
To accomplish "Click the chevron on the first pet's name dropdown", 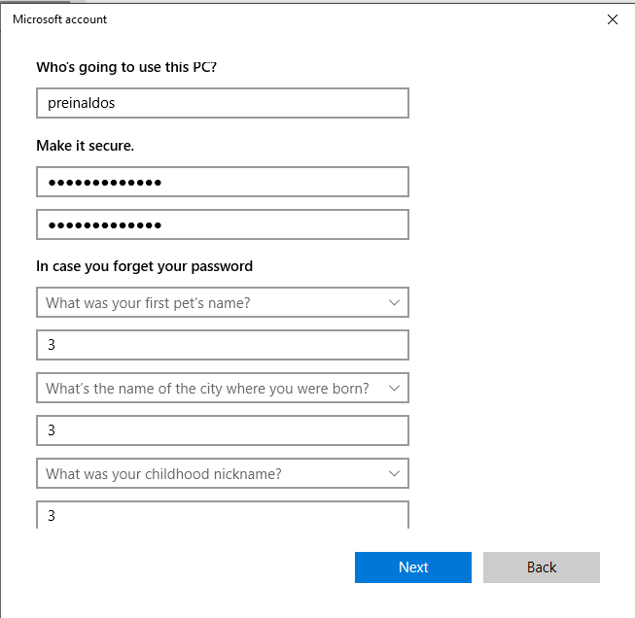I will tap(394, 302).
